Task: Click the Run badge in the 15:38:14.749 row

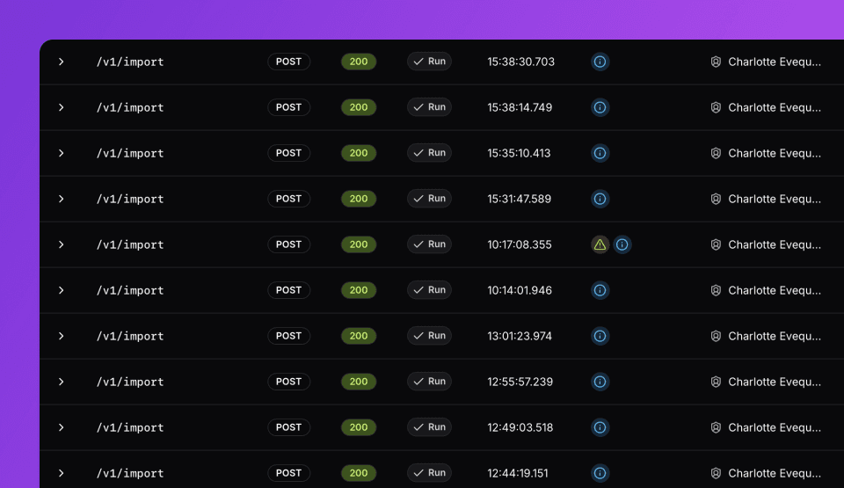Action: click(429, 107)
